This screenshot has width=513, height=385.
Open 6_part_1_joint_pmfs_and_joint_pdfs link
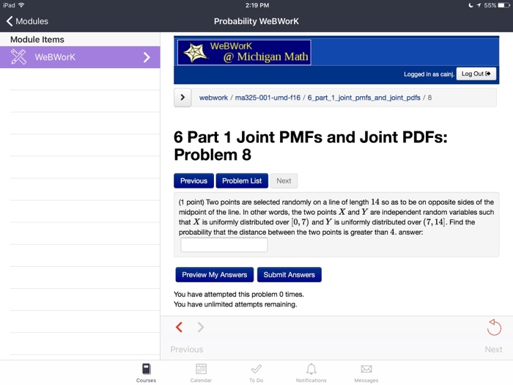(x=363, y=98)
